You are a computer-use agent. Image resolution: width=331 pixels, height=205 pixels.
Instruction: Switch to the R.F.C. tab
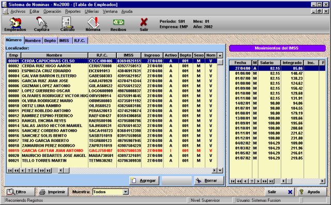tap(80, 40)
